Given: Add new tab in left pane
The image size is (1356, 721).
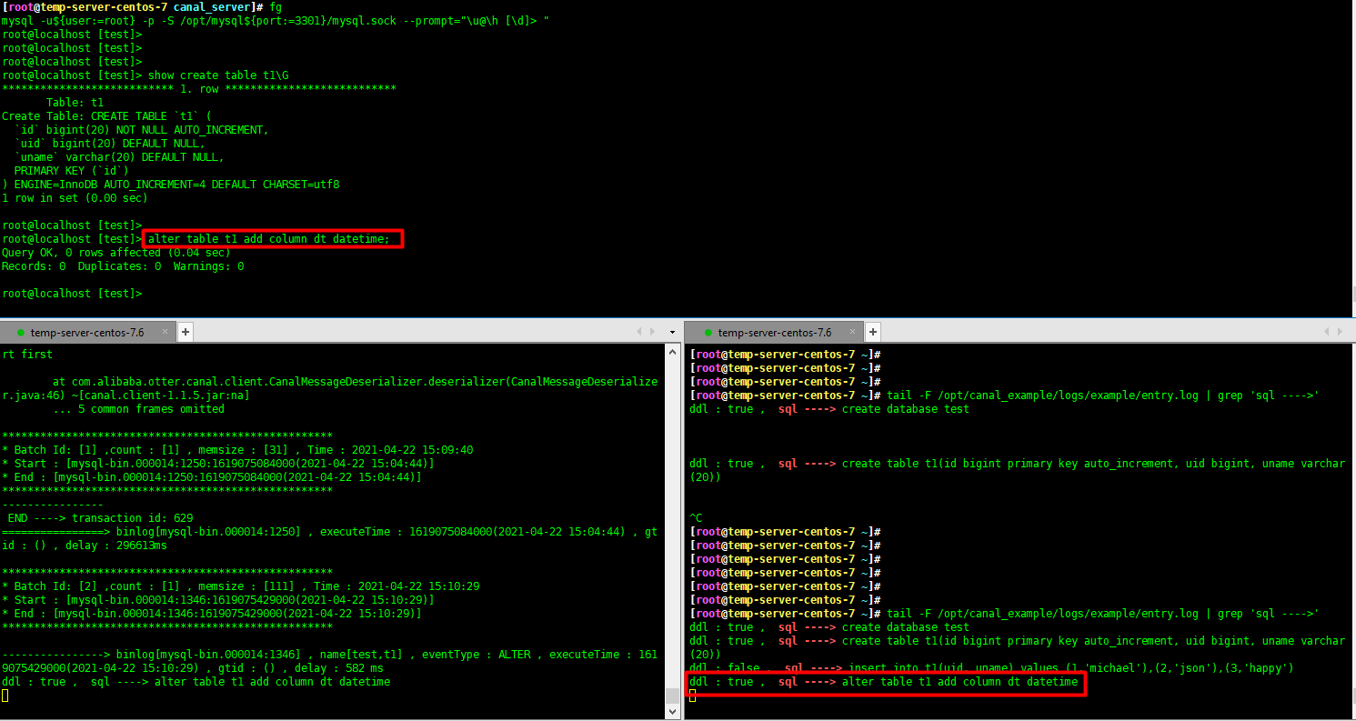Looking at the screenshot, I should [186, 333].
